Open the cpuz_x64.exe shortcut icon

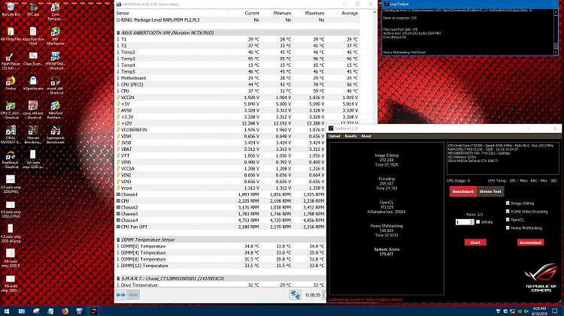point(33,110)
